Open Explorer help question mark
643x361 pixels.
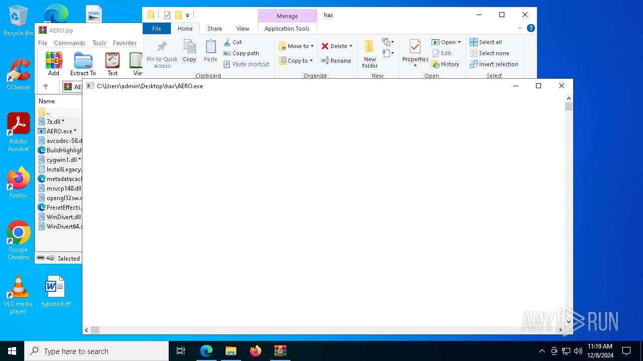[x=530, y=29]
